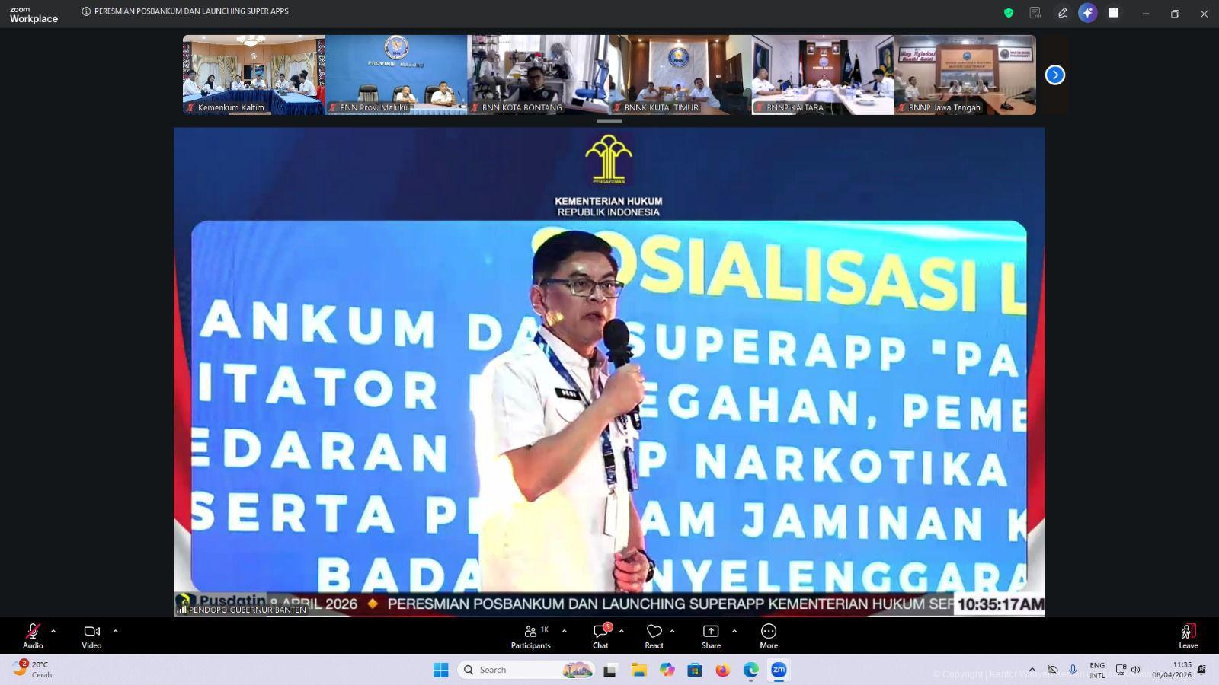Screen dimensions: 1219x685
Task: Expand audio settings chevron
Action: [53, 631]
